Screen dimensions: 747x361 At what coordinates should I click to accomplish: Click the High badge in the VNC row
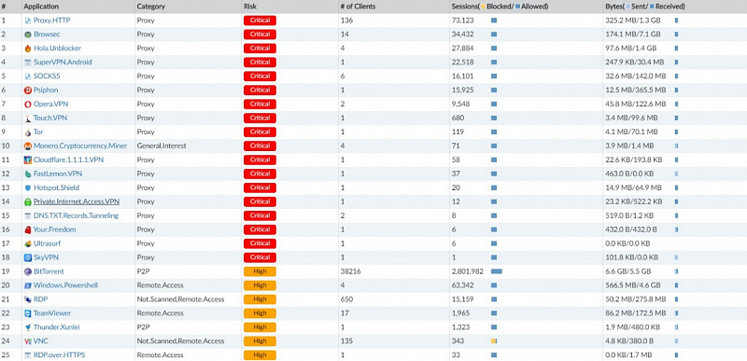pos(261,341)
